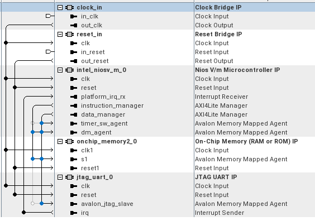This screenshot has width=315, height=221.
Task: Click the platform_irq_rx port icon
Action: pyautogui.click(x=74, y=97)
